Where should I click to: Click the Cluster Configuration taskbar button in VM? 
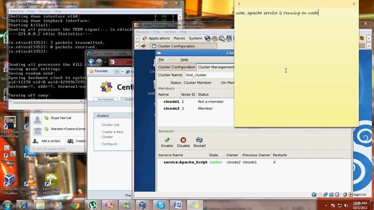point(183,46)
